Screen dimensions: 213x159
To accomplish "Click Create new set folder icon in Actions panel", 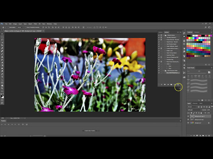I will [x=171, y=84].
